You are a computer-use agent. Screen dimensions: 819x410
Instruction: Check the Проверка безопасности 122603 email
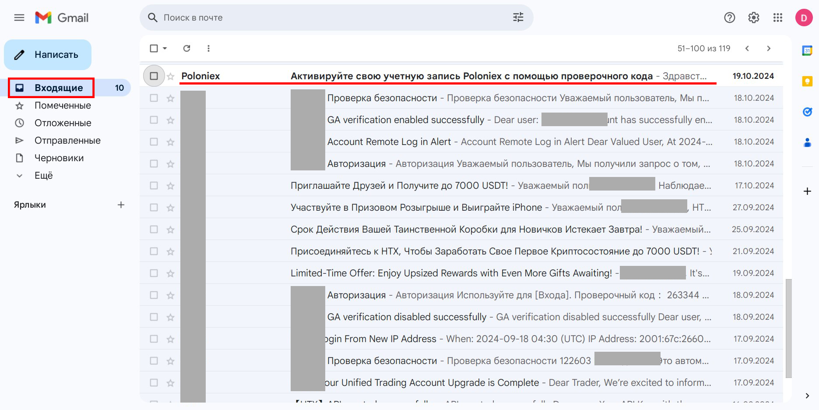[154, 361]
